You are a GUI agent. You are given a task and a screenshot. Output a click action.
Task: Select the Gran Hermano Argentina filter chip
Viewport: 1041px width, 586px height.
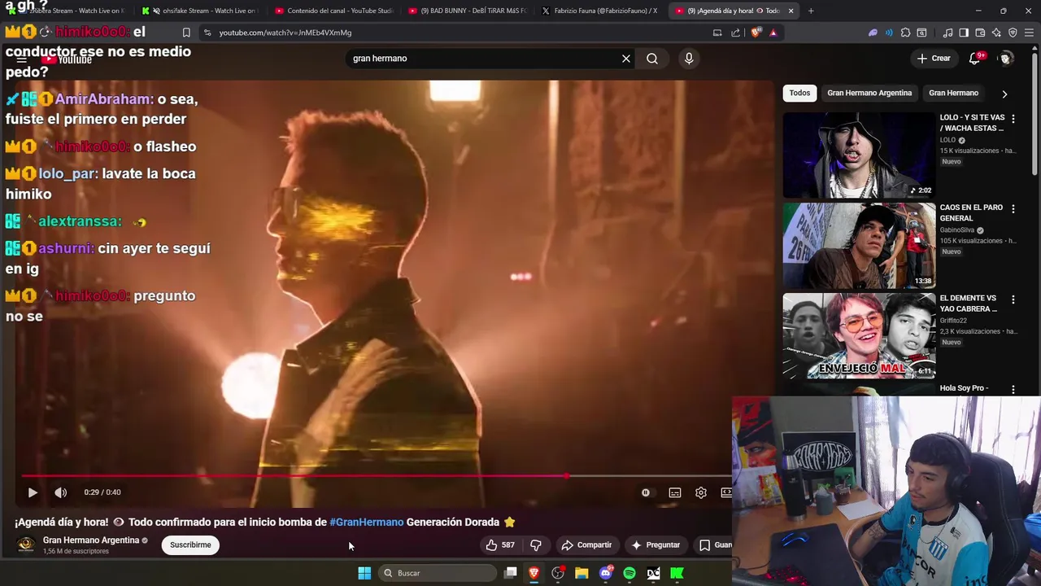(x=869, y=93)
